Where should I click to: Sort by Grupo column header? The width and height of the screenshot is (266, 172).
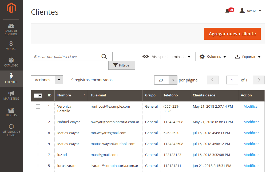pos(152,95)
